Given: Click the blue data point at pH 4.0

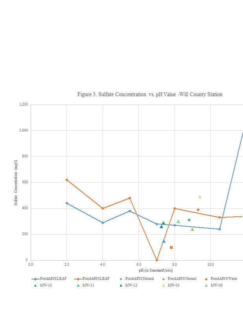Looking at the screenshot, I should pyautogui.click(x=103, y=223).
